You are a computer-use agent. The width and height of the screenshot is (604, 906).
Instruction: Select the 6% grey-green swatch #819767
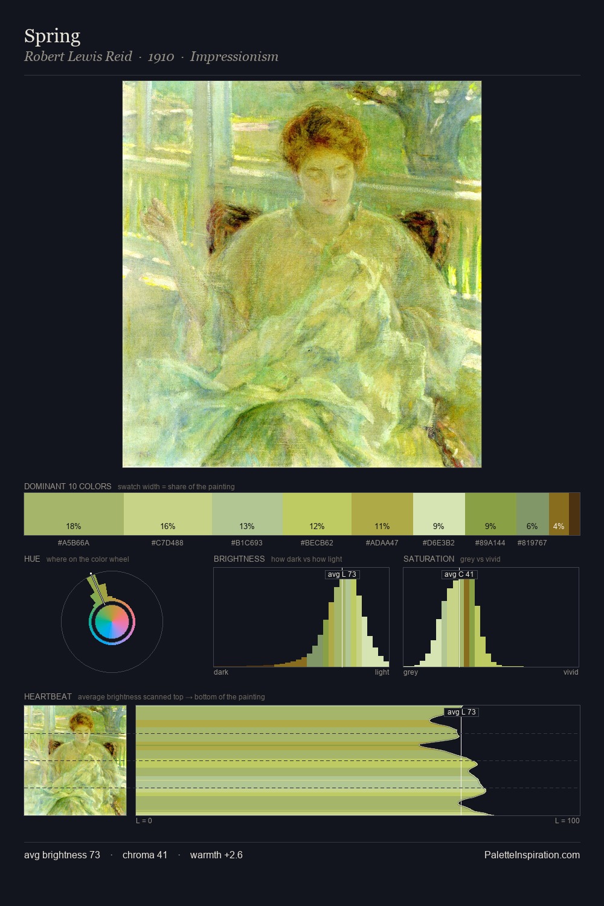coord(533,514)
